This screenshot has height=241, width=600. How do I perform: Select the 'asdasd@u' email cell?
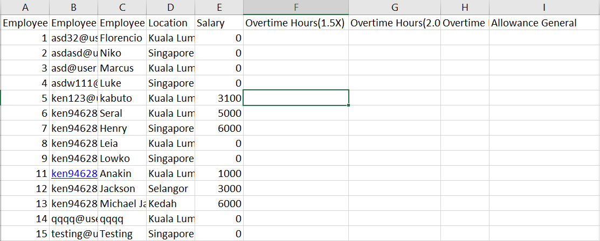point(73,53)
